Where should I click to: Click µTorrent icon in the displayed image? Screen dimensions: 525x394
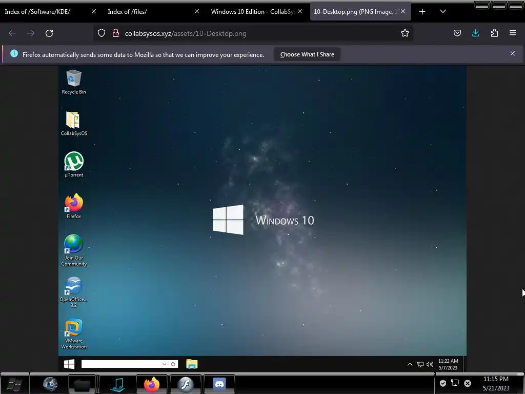(x=74, y=165)
